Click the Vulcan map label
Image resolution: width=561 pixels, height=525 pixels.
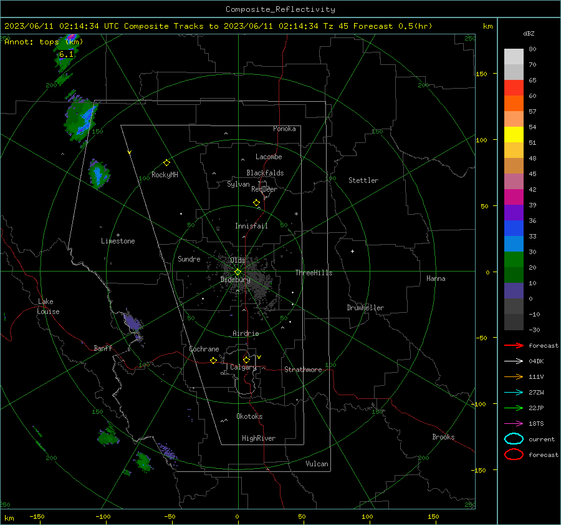[317, 464]
